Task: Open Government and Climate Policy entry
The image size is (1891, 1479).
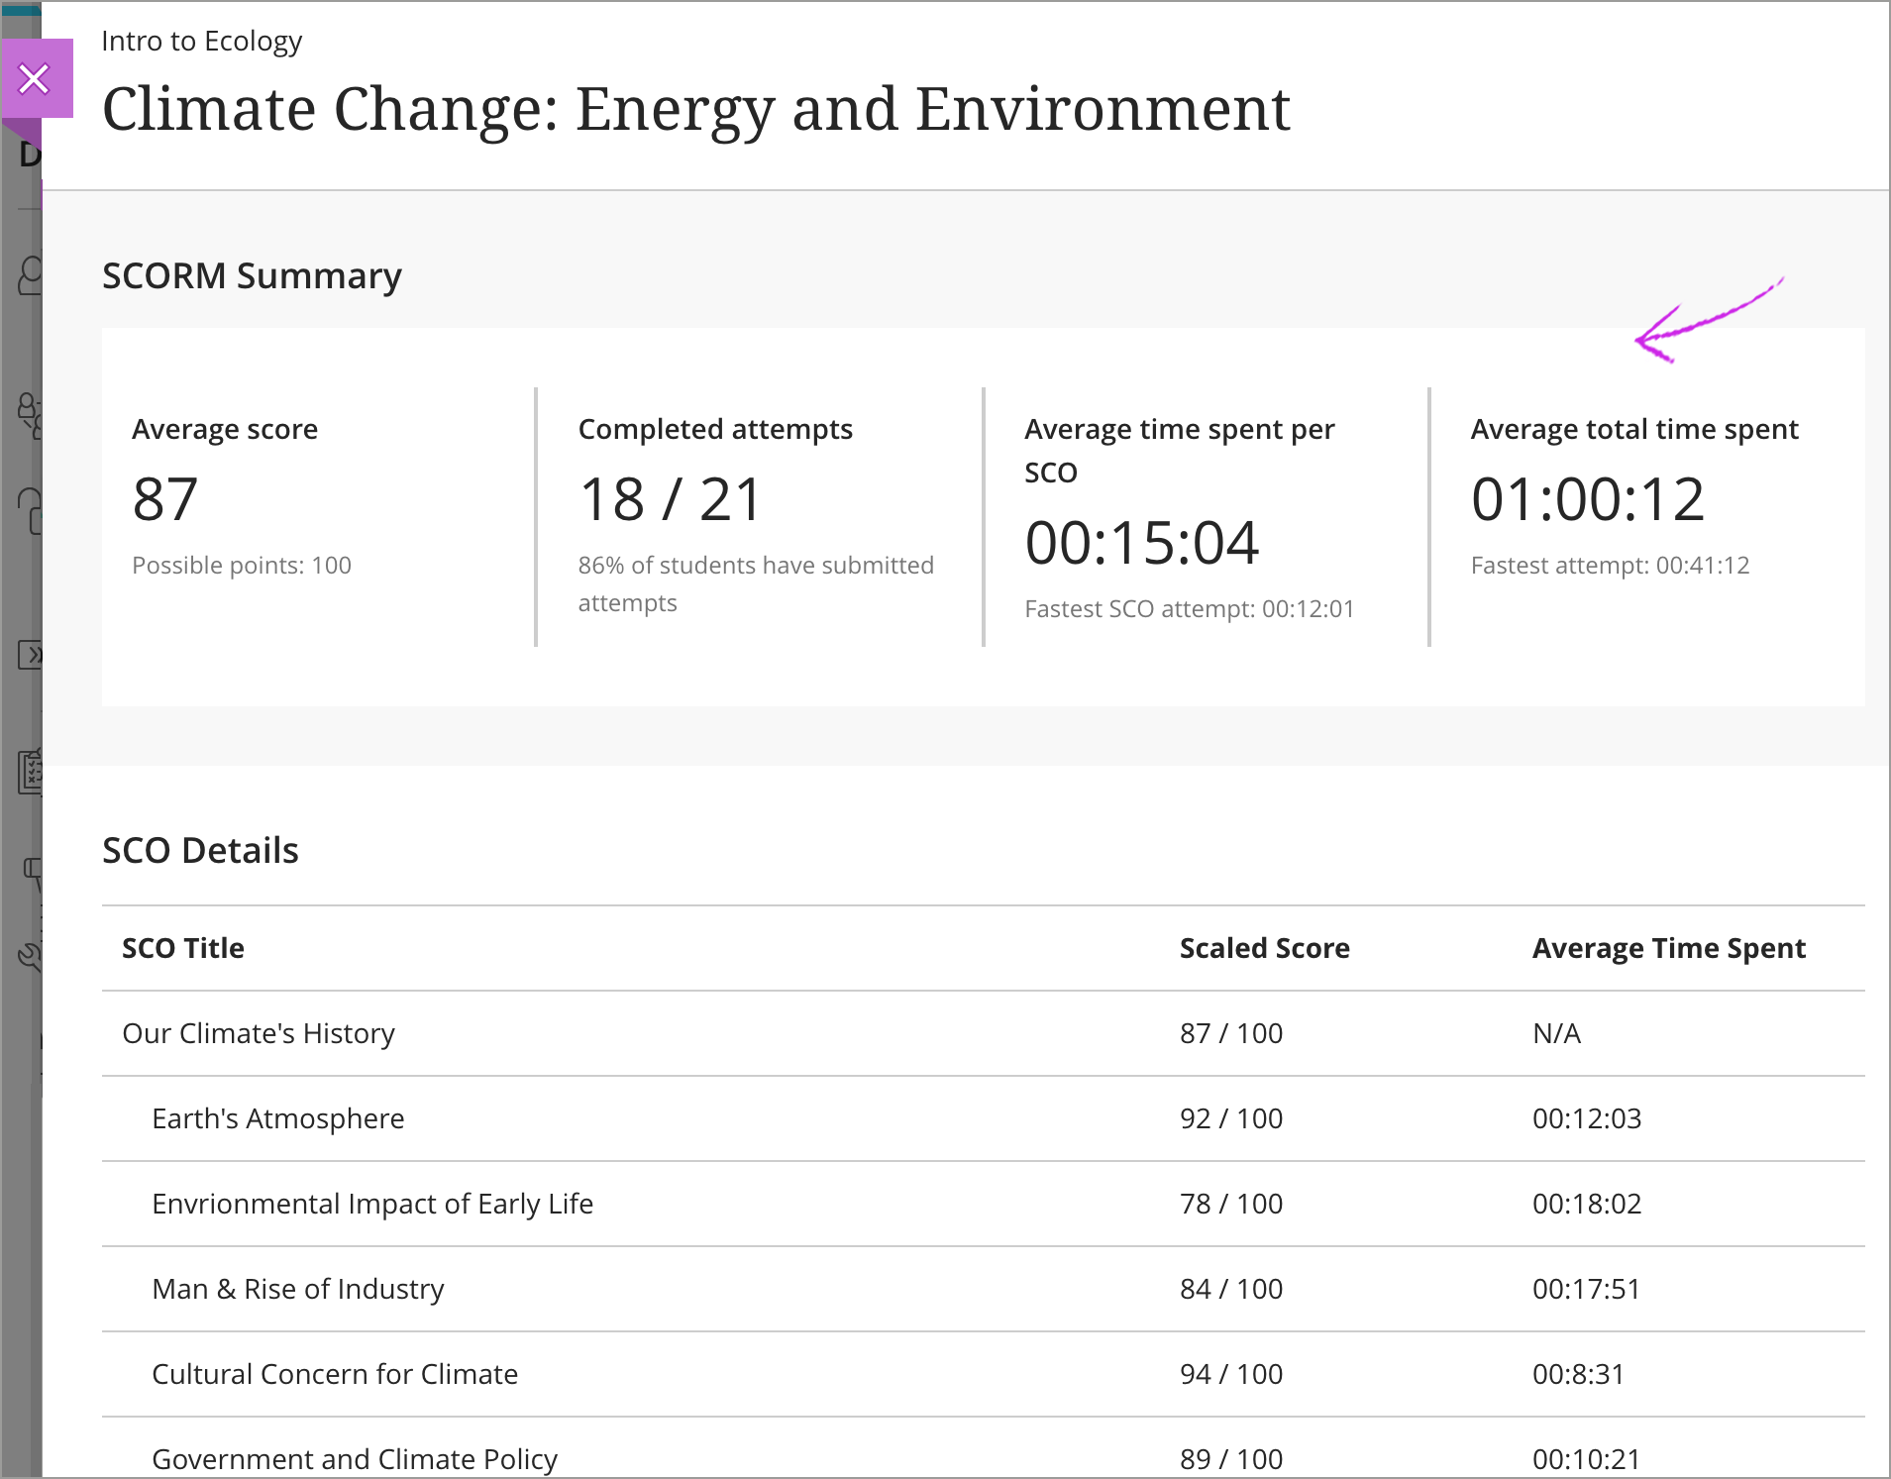Action: click(354, 1458)
